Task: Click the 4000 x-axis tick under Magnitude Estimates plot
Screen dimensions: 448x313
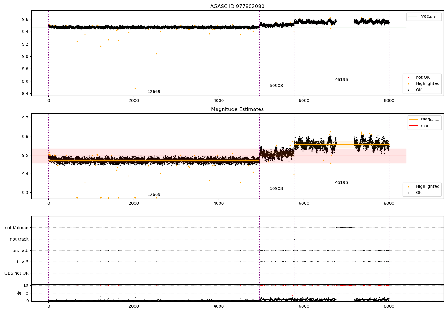Action: pyautogui.click(x=219, y=204)
